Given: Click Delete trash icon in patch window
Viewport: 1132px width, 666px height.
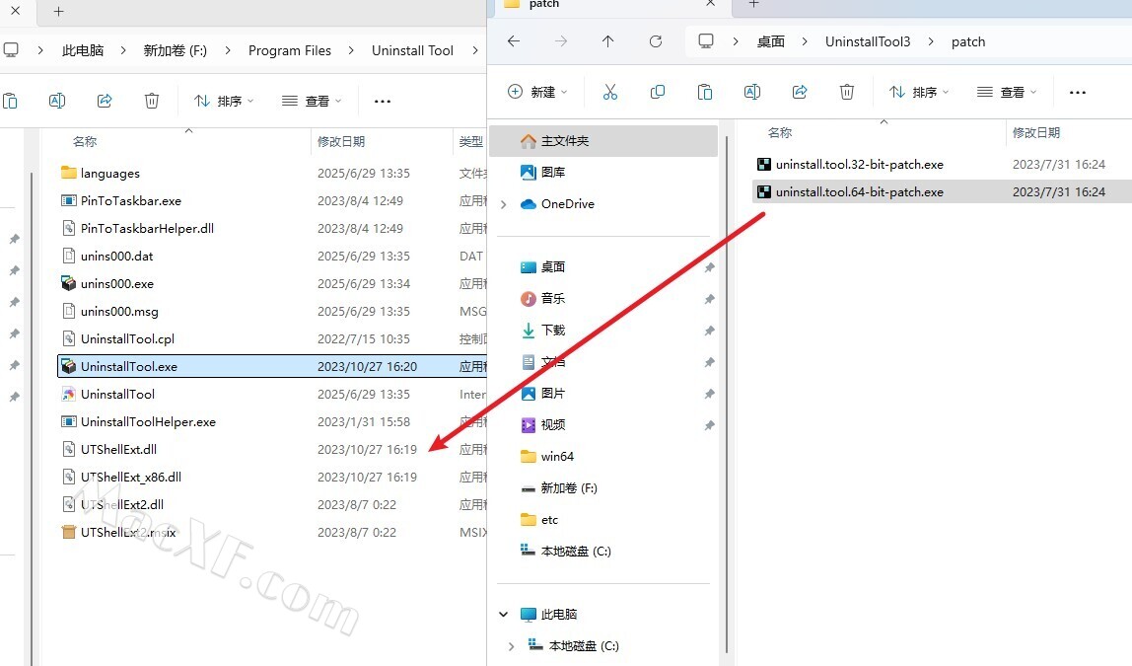Looking at the screenshot, I should tap(847, 92).
